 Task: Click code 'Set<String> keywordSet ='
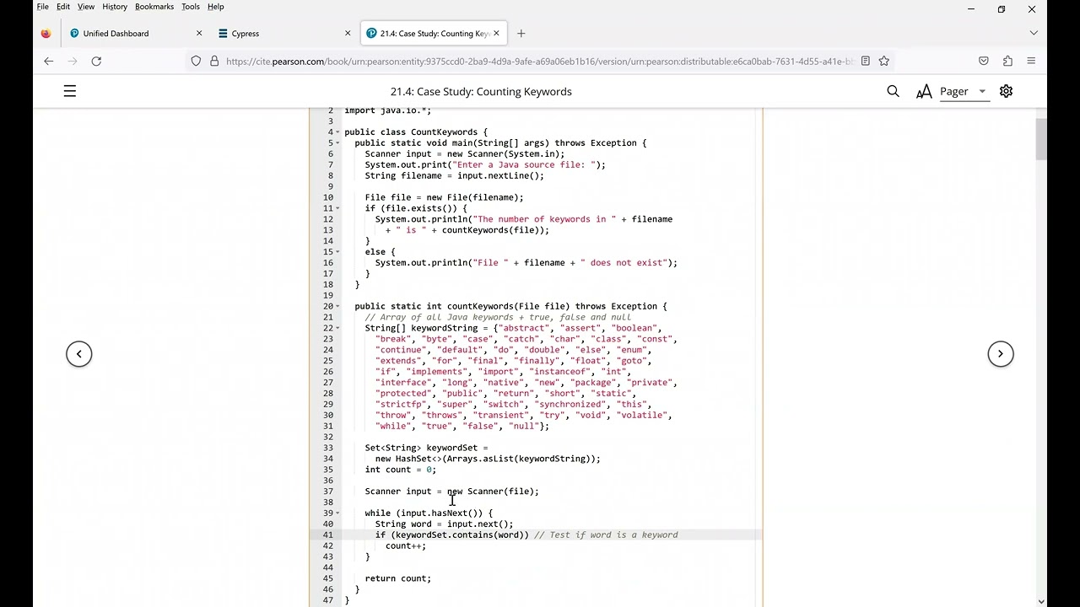coord(426,449)
